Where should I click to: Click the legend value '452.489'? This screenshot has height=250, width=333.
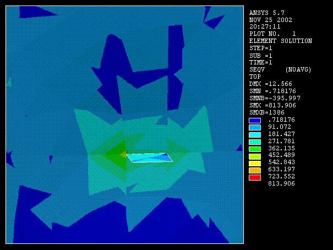282,155
